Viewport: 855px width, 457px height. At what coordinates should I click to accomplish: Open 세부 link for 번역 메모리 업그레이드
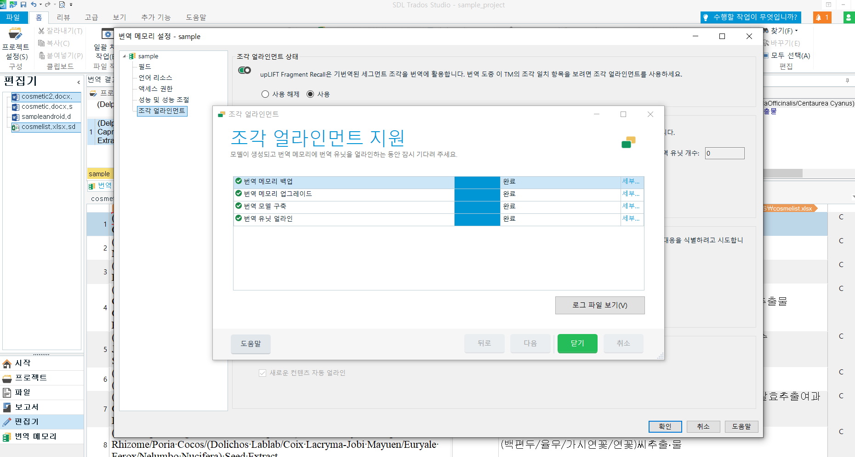(x=631, y=194)
